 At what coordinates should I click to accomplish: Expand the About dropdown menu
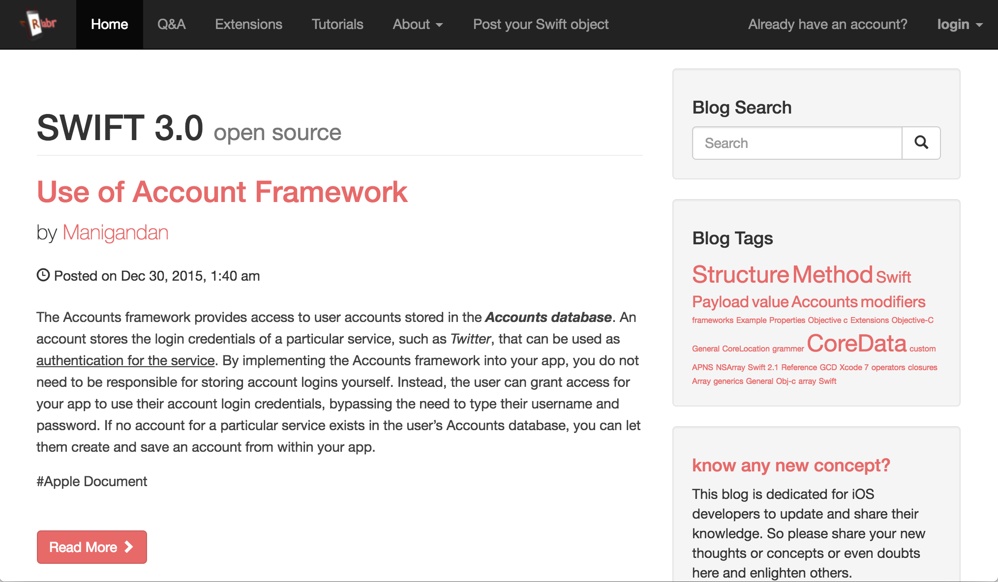click(x=418, y=24)
